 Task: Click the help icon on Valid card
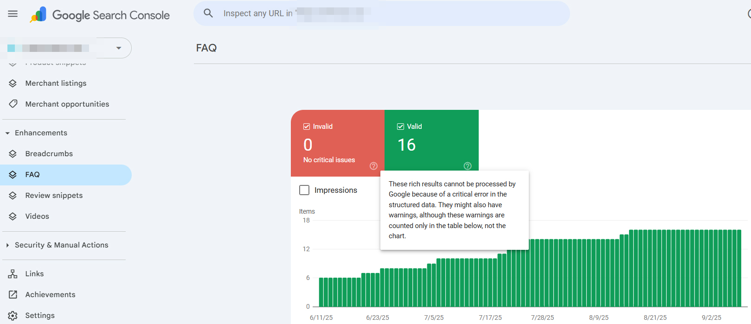click(x=468, y=166)
